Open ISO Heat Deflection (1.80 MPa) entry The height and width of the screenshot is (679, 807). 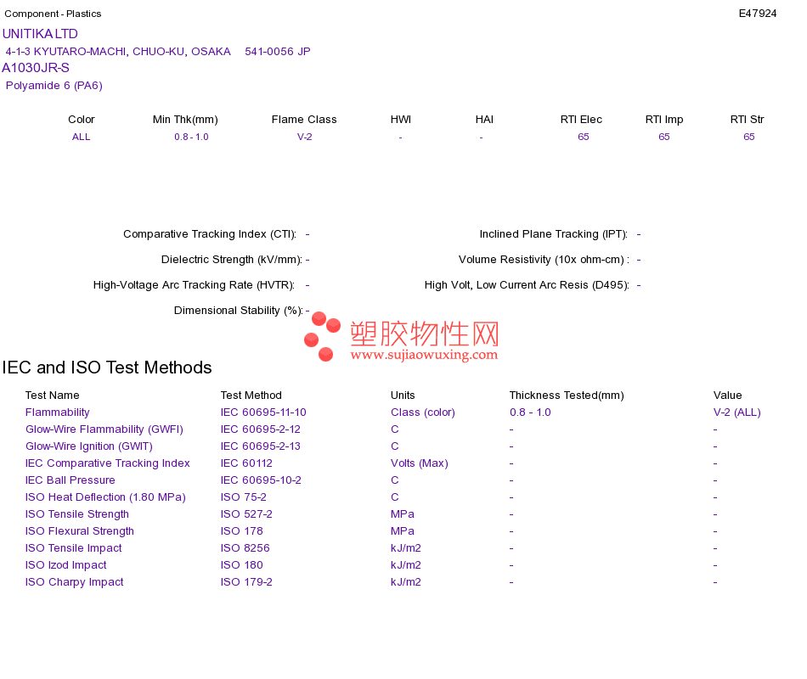coord(105,497)
